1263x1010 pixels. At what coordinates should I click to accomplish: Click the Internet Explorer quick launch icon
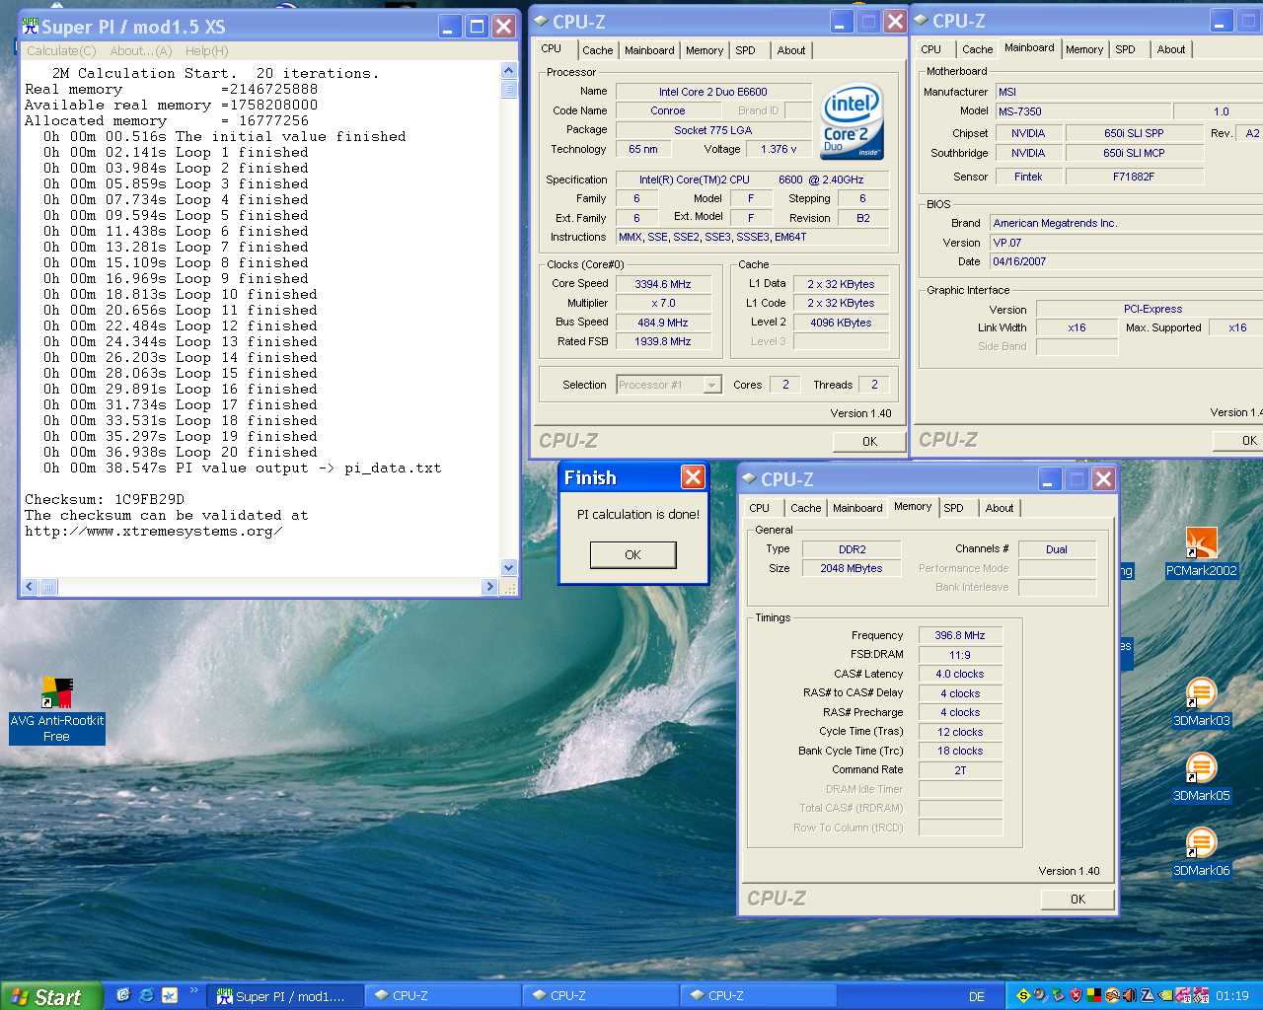tap(146, 995)
